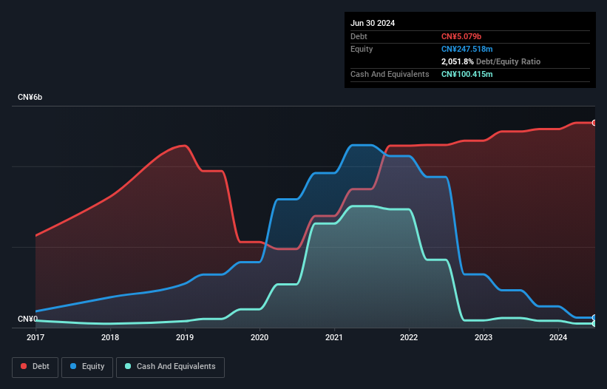Click the 2021 x-axis label
Image resolution: width=607 pixels, height=389 pixels.
(334, 337)
